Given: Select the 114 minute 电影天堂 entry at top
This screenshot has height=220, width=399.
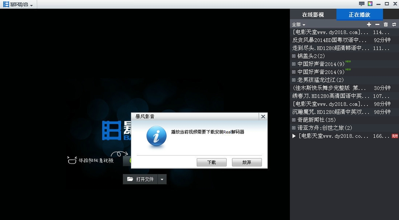Looking at the screenshot, I should click(344, 32).
